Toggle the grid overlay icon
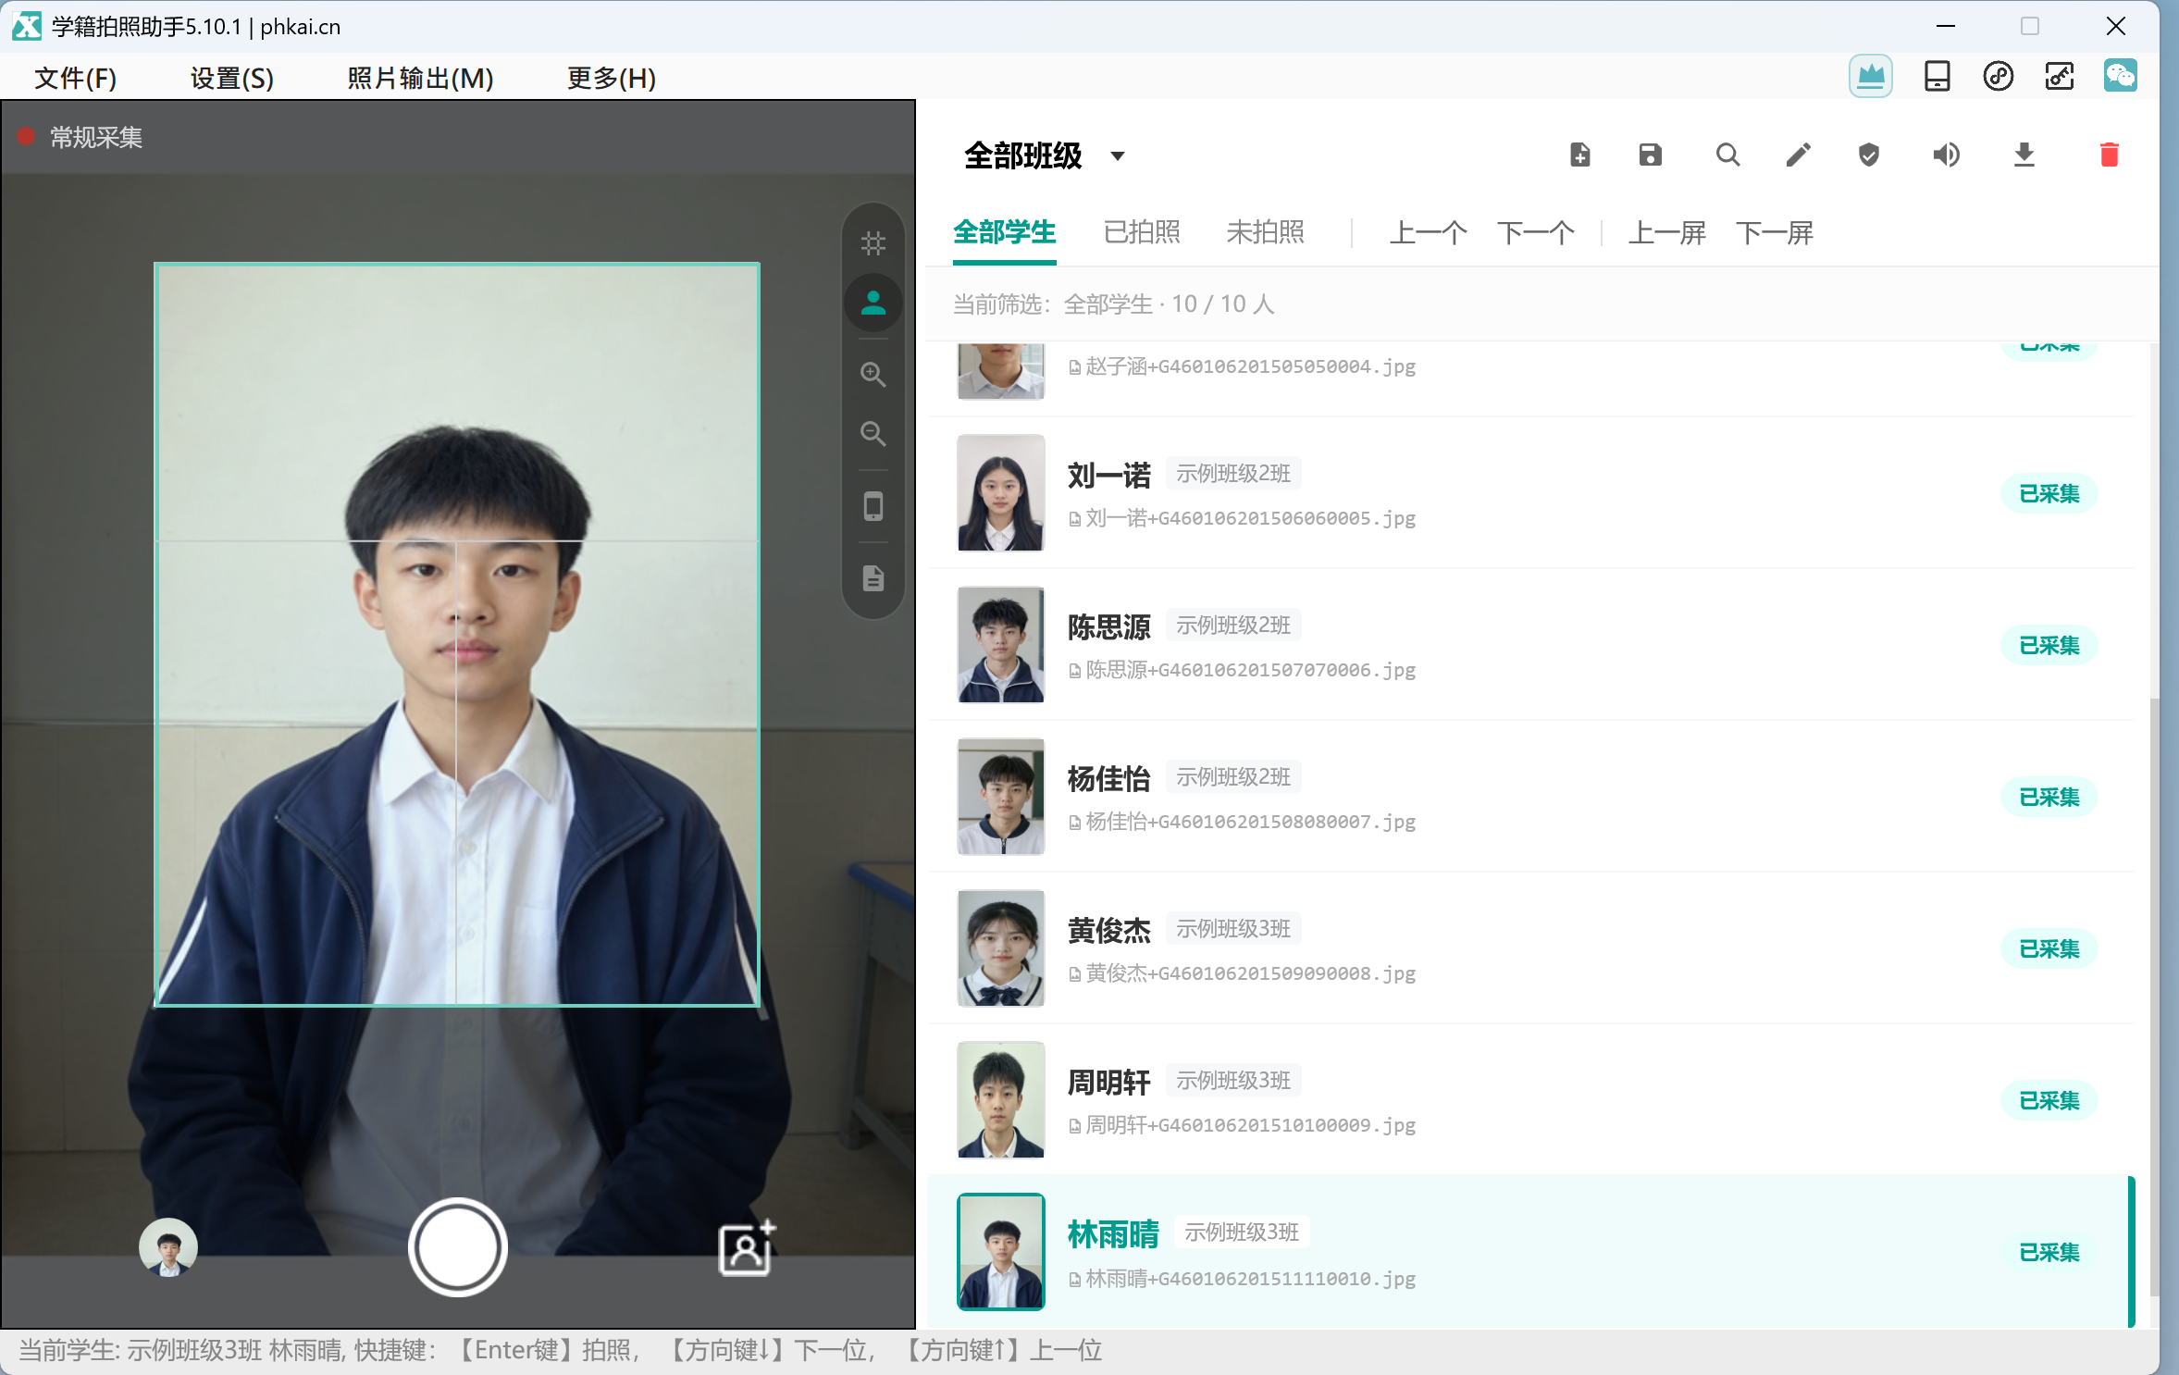 click(x=873, y=243)
